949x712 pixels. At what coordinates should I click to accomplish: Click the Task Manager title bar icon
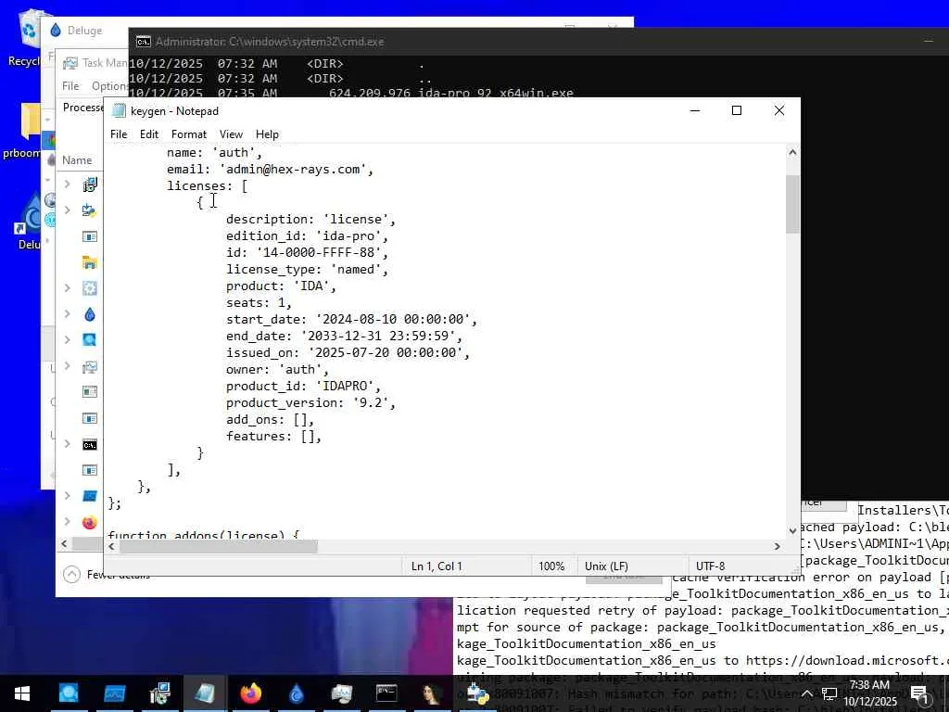pyautogui.click(x=70, y=62)
